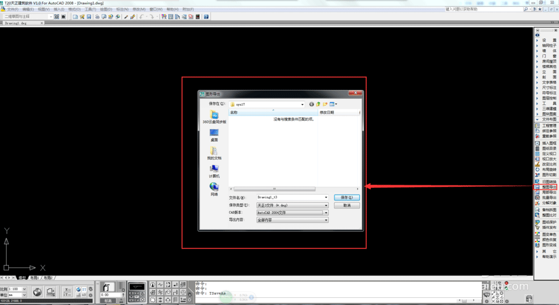The width and height of the screenshot is (559, 305).
Task: Click the 取消 button in export dialog
Action: 347,206
